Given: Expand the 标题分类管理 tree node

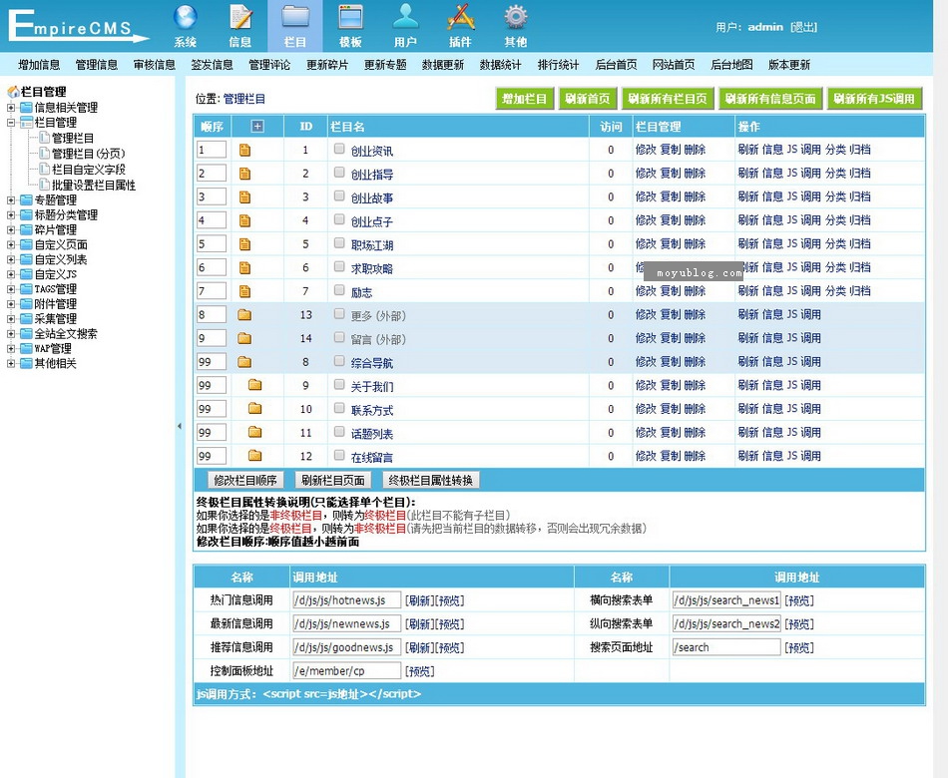Looking at the screenshot, I should [11, 214].
